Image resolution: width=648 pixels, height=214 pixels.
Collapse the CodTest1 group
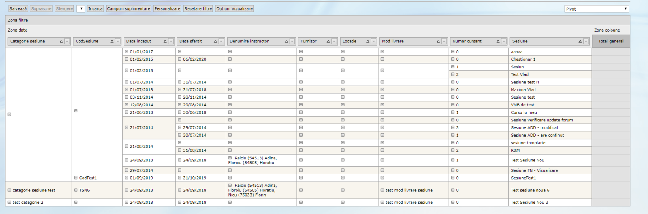[76, 178]
